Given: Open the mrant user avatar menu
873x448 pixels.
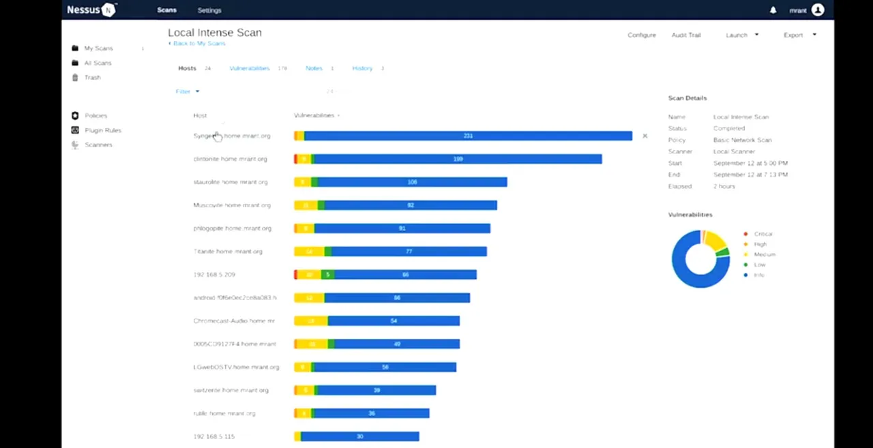Looking at the screenshot, I should [818, 10].
